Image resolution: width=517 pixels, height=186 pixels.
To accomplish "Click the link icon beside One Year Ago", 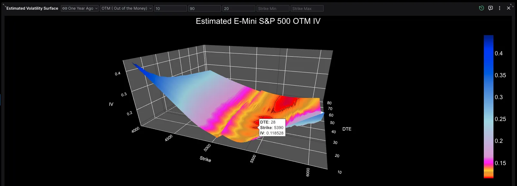I will tap(65, 8).
